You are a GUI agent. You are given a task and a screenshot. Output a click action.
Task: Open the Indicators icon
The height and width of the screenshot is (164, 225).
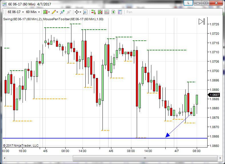point(107,12)
